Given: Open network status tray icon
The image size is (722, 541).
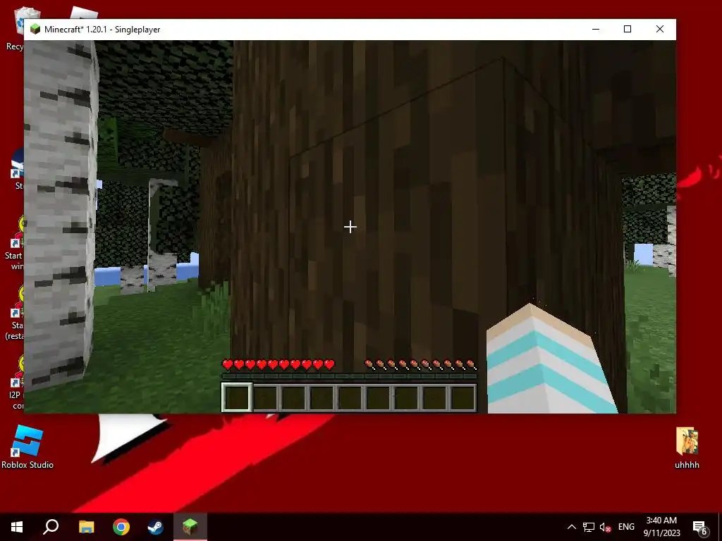Looking at the screenshot, I should point(589,527).
